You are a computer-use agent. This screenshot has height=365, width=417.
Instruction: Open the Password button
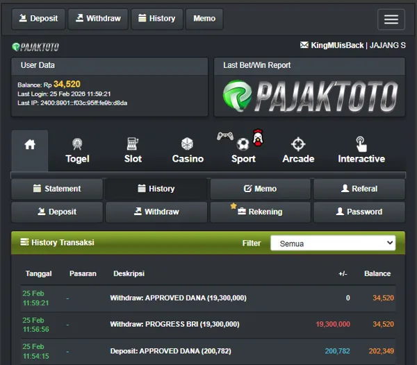click(359, 212)
